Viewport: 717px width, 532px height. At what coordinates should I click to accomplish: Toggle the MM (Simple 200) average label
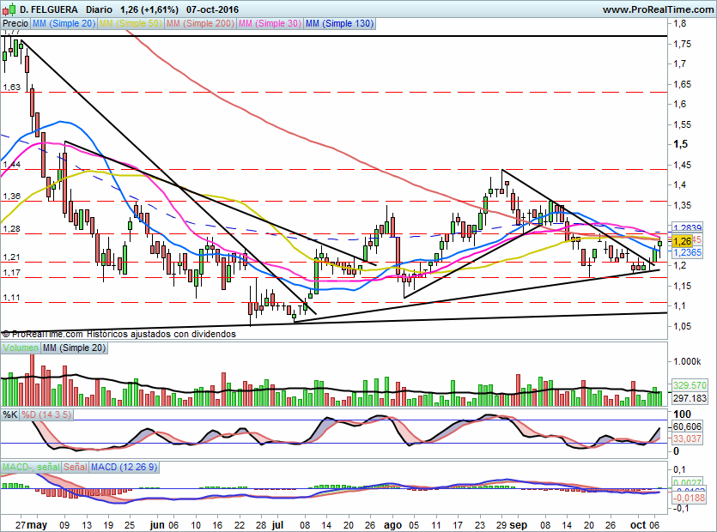point(199,24)
